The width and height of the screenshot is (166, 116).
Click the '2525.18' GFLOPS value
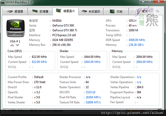90,92
